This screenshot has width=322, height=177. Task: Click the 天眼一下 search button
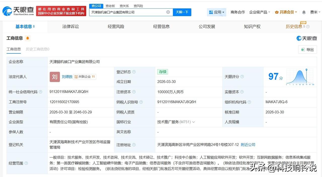pos(182,12)
